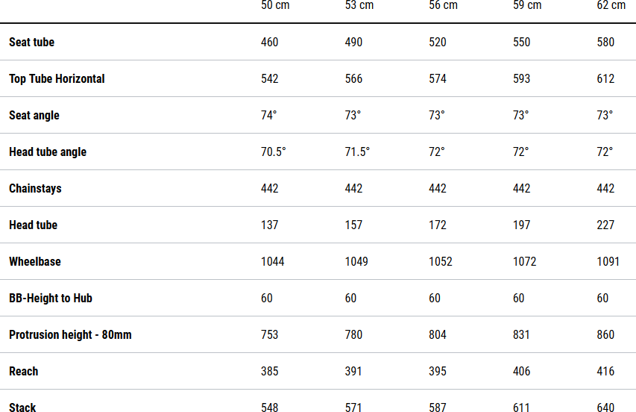
Task: Select the Head tube angle row label
Action: [48, 152]
